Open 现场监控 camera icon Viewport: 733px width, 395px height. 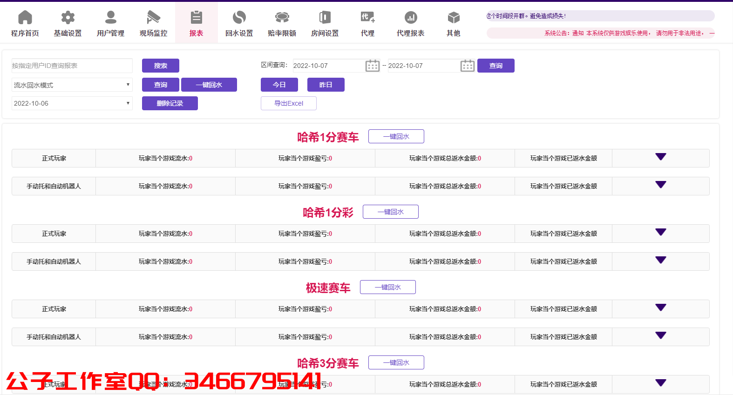154,18
